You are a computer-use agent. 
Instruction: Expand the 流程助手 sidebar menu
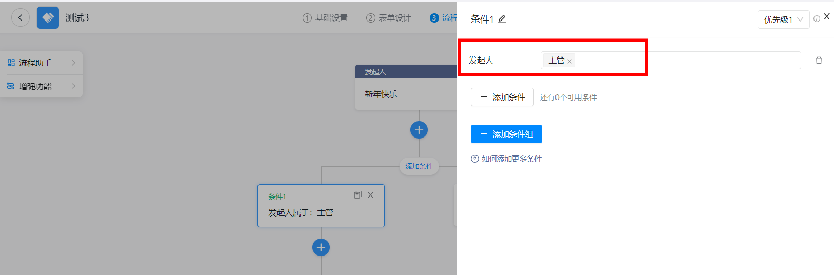[42, 63]
